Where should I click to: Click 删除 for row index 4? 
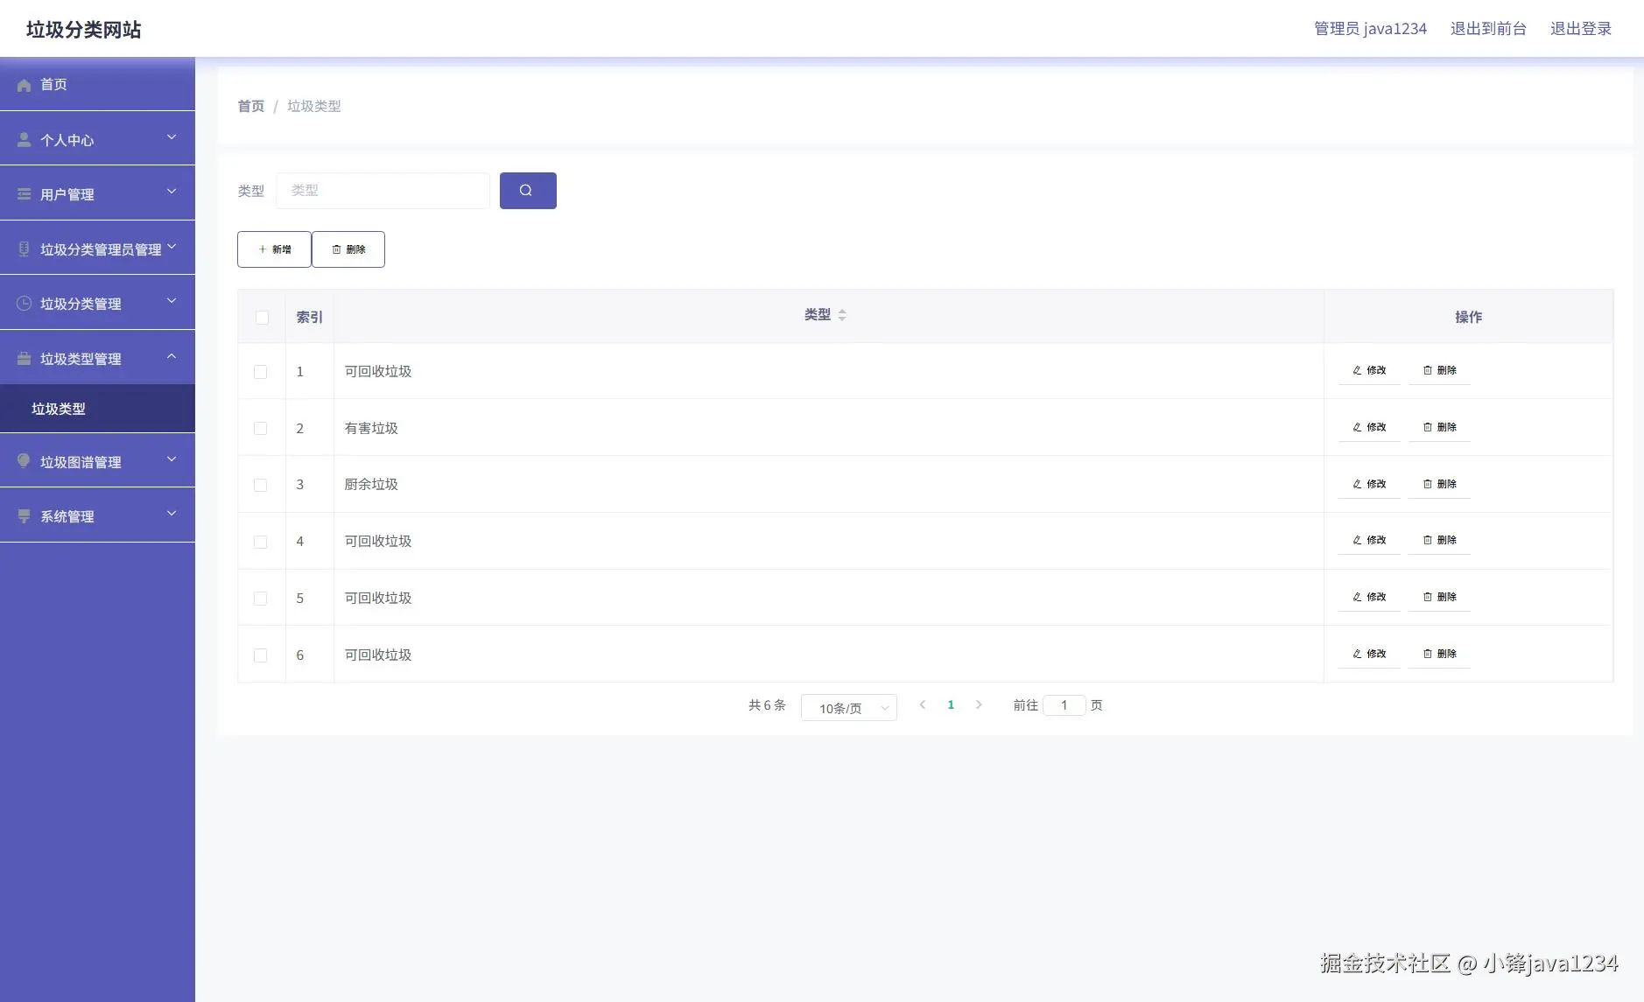(1439, 540)
